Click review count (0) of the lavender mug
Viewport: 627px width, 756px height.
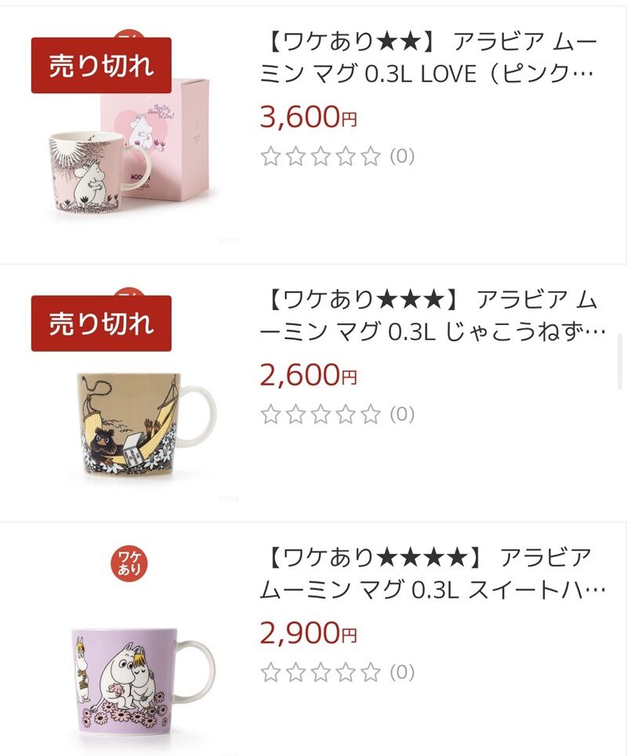tap(402, 672)
